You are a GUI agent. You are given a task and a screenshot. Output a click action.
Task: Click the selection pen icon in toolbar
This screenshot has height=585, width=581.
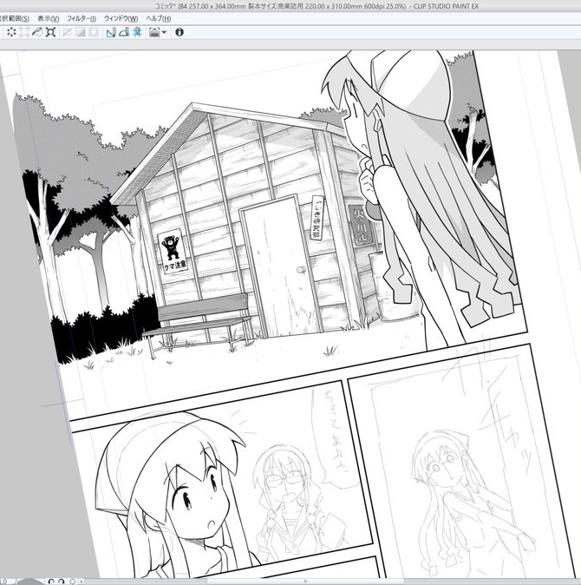37,32
